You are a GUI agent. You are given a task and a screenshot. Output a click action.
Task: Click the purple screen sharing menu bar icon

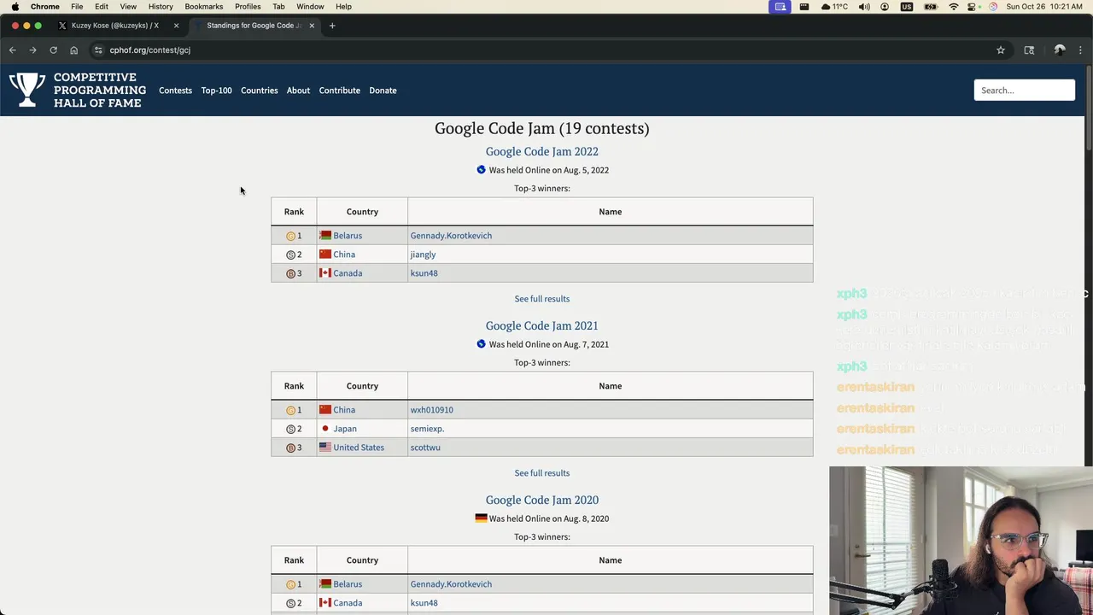click(x=780, y=7)
